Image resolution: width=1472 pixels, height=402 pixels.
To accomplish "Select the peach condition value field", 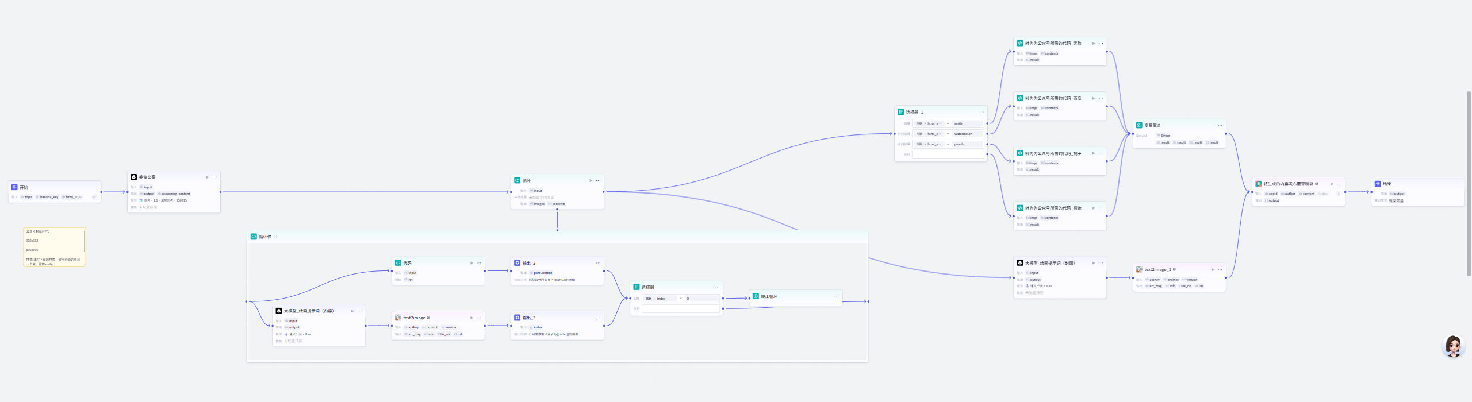I will 968,144.
